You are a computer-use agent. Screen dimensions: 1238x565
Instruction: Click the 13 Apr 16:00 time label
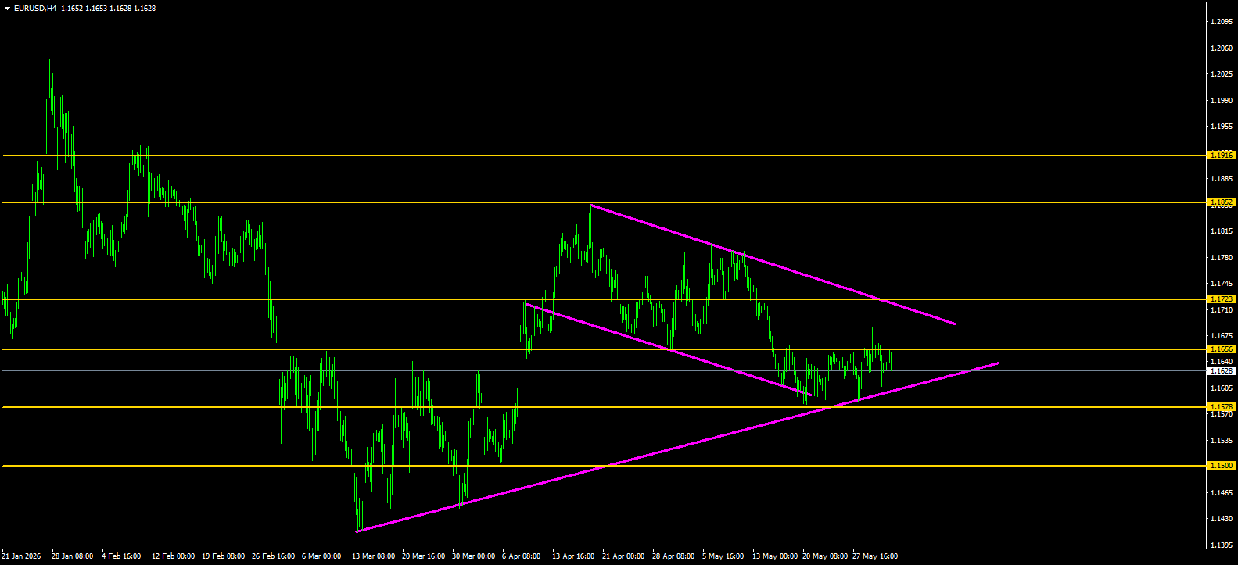click(x=573, y=556)
